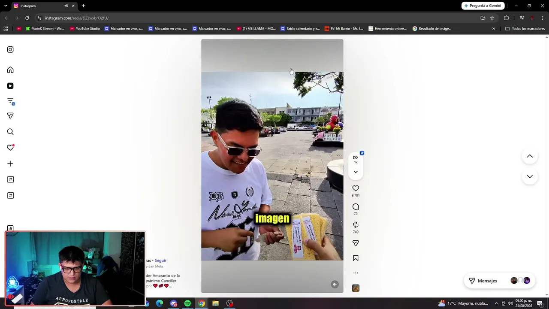
Task: Open VazinK Stream bookmark
Action: [45, 29]
